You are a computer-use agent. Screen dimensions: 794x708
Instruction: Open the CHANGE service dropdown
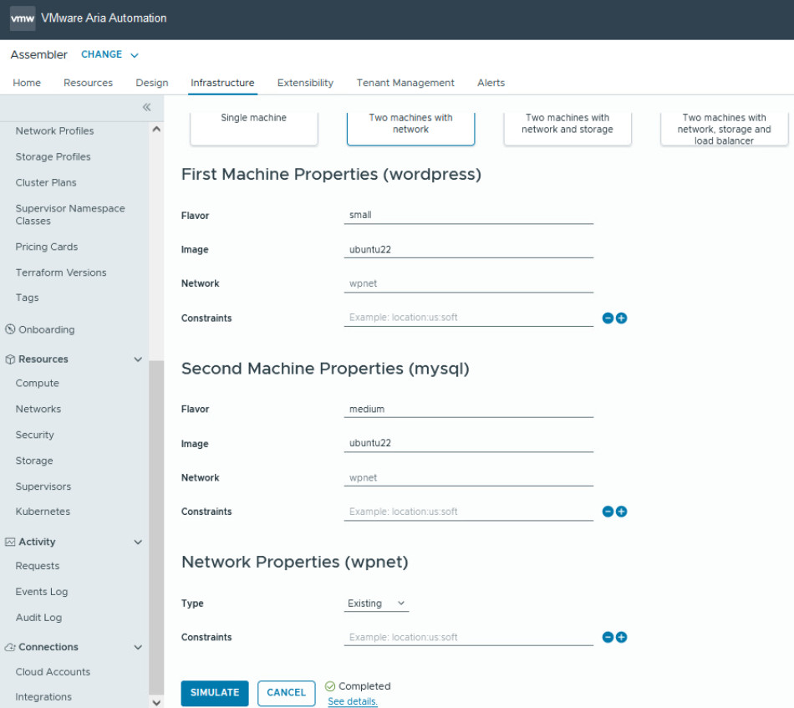[x=109, y=54]
